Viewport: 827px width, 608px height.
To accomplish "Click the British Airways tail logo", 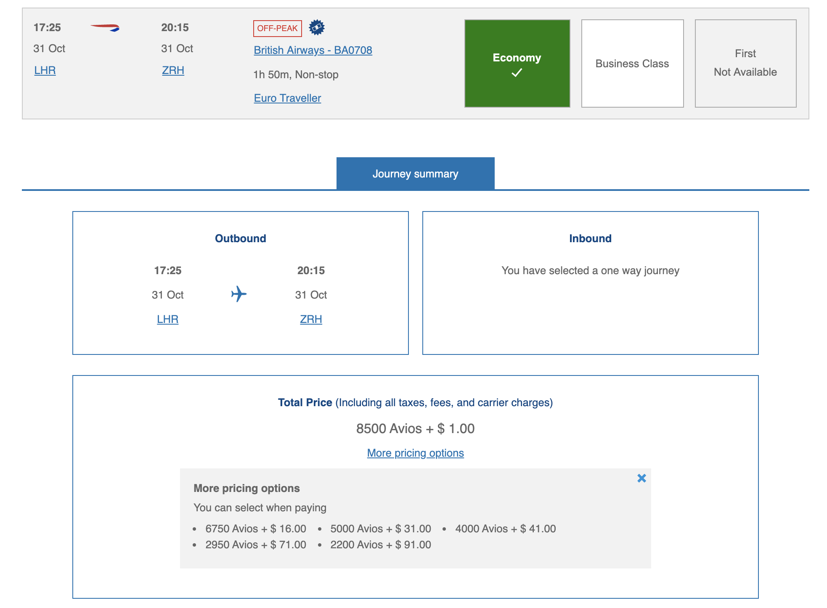I will click(x=105, y=28).
